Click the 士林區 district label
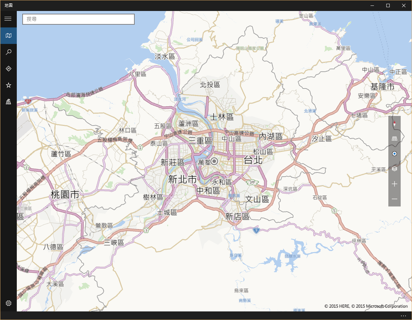Image resolution: width=412 pixels, height=320 pixels. point(222,117)
